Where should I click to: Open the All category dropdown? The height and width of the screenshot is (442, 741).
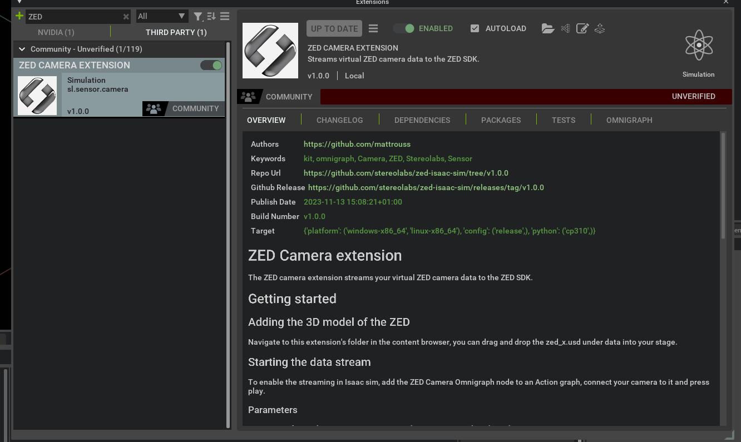click(x=162, y=17)
